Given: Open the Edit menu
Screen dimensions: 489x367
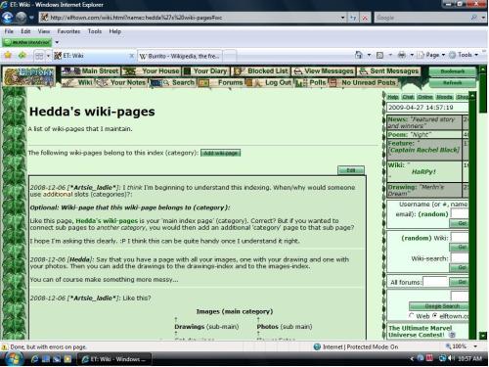Looking at the screenshot, I should [25, 31].
